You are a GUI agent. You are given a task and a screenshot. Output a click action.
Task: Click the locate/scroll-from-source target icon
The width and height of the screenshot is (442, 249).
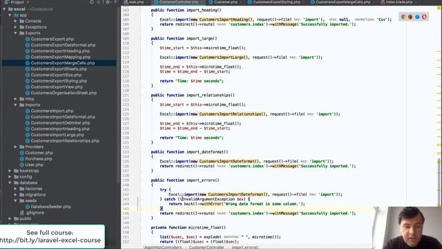point(92,2)
